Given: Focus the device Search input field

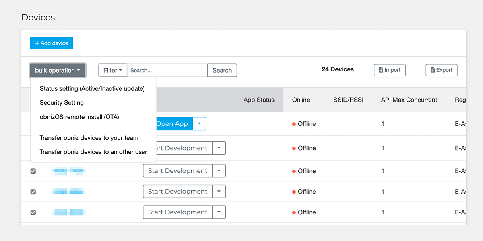Looking at the screenshot, I should click(167, 70).
